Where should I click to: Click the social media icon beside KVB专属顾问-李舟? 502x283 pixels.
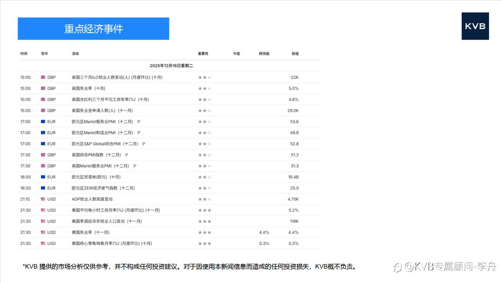pyautogui.click(x=397, y=267)
